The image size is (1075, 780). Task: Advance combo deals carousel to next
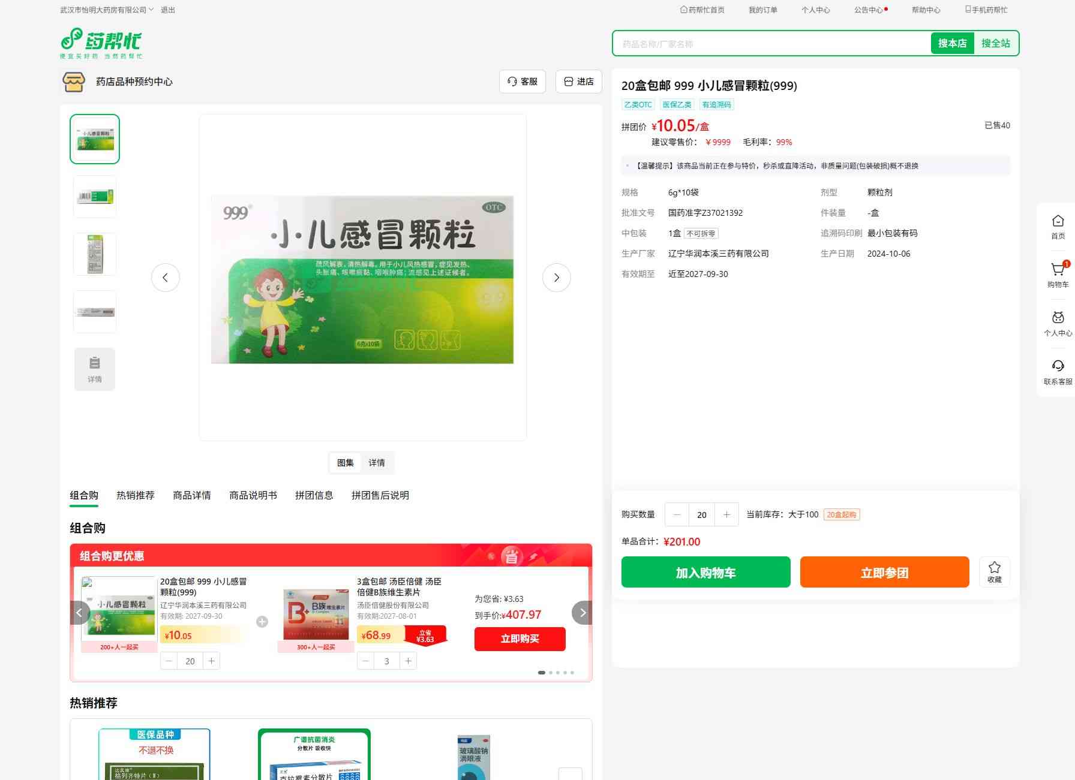coord(582,613)
